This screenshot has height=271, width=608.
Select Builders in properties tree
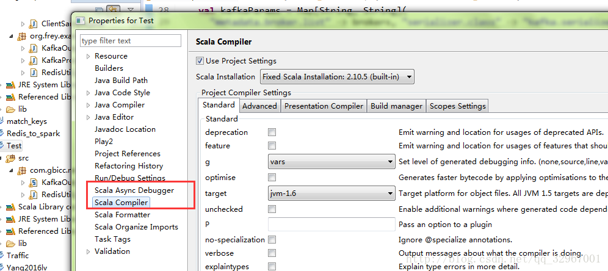click(109, 68)
